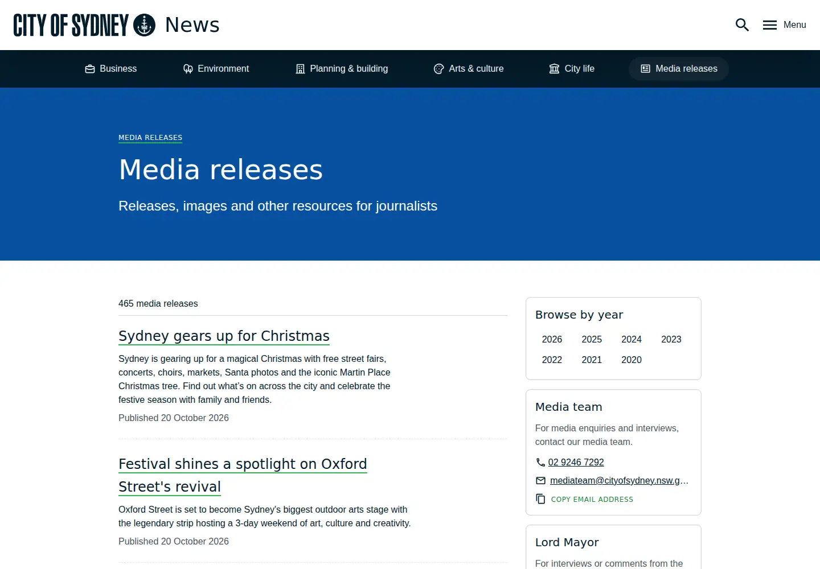Click the mediateam@cityofsydney email link
820x569 pixels.
tap(619, 481)
